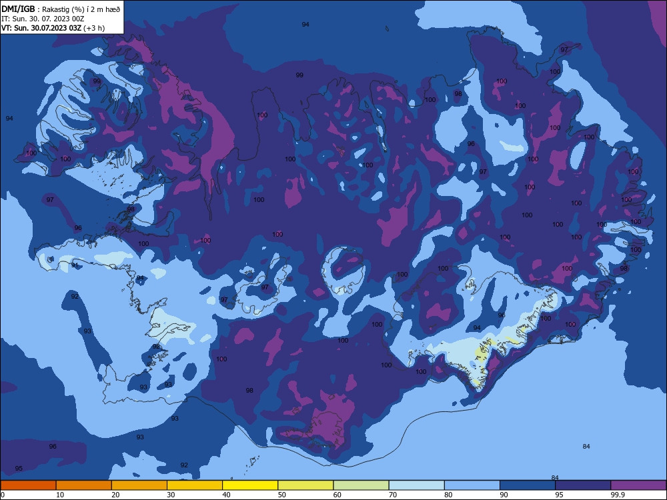Image resolution: width=667 pixels, height=500 pixels.
Task: Select the 80–90 light blue legend swatch
Action: point(472,485)
